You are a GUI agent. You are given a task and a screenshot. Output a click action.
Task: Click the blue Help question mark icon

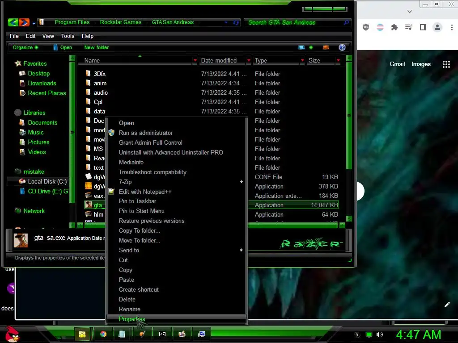(x=342, y=47)
